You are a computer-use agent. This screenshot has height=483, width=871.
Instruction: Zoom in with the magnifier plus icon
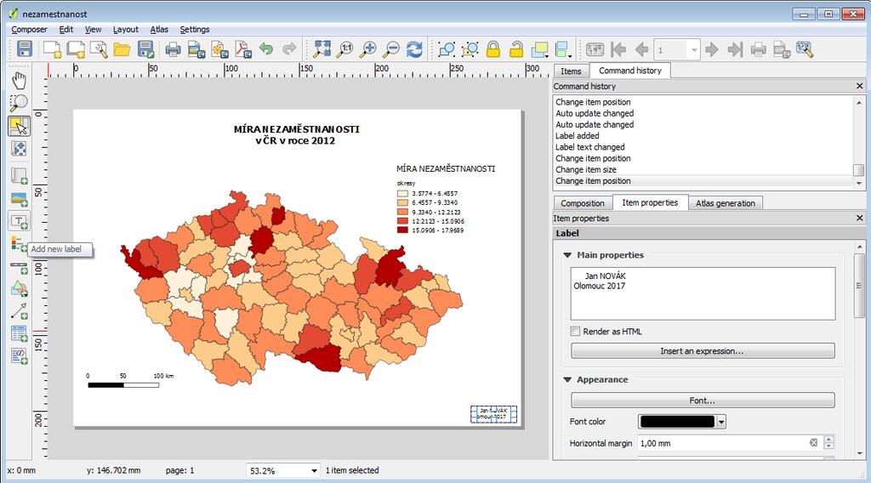point(368,49)
